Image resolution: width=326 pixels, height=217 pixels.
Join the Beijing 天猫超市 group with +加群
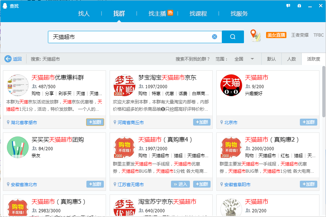click(309, 122)
